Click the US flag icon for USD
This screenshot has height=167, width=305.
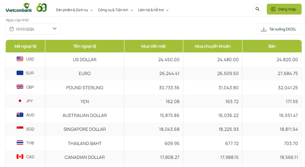[20, 59]
